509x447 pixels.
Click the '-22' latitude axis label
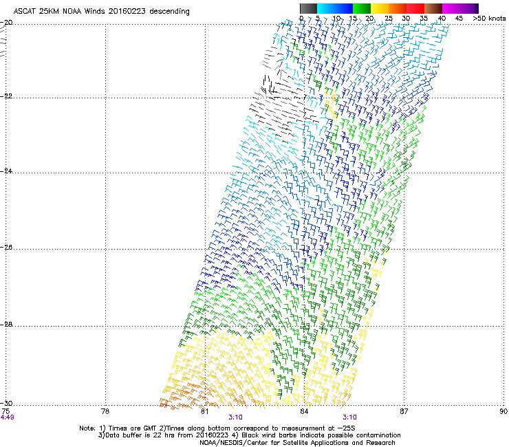pos(7,96)
